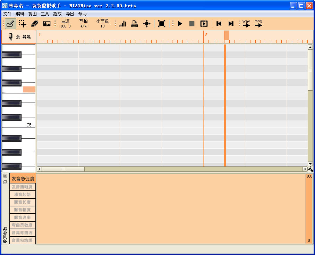Screen dimensions: 315x255
Task: Open the 文件 menu
Action: 7,14
